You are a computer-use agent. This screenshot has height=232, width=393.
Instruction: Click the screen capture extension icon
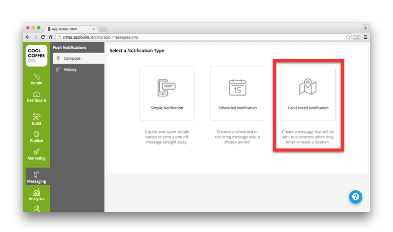(x=357, y=37)
